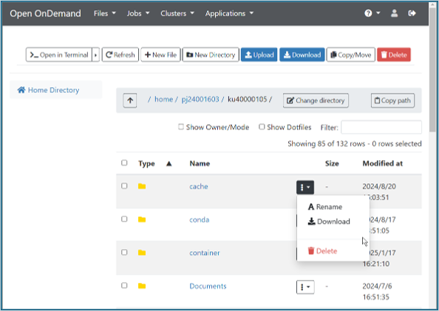Image resolution: width=439 pixels, height=311 pixels.
Task: Click the ku40000105 breadcrumb text
Action: tap(248, 100)
